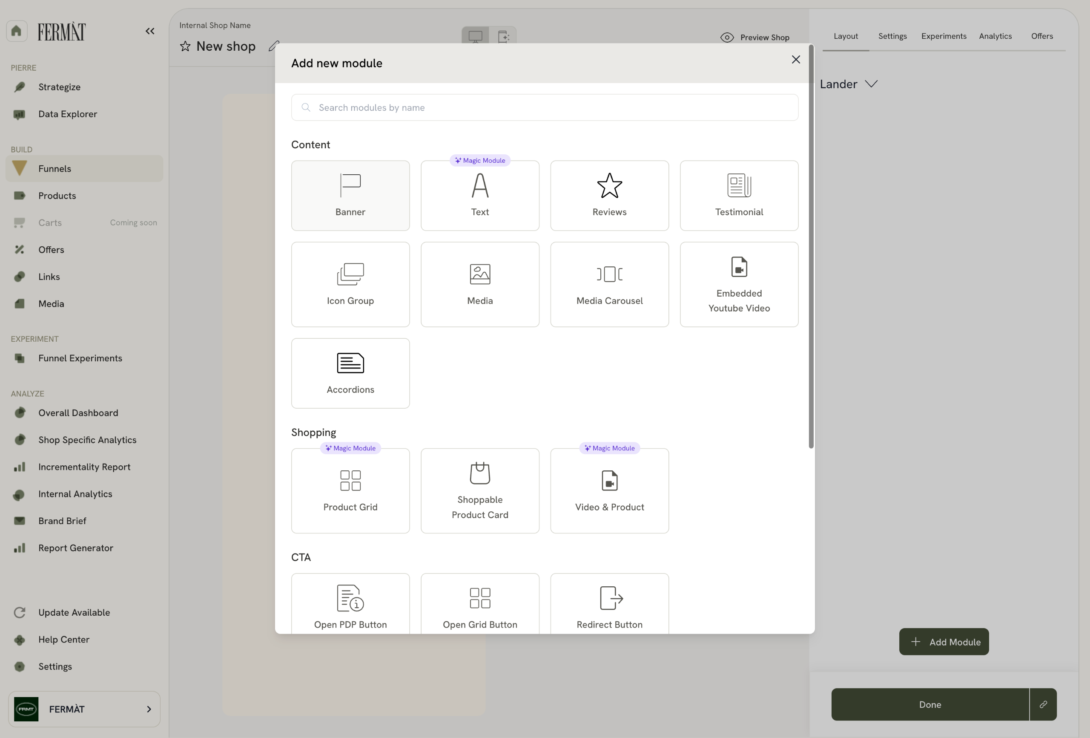
Task: Open the FERMÀT account switcher
Action: coord(84,709)
